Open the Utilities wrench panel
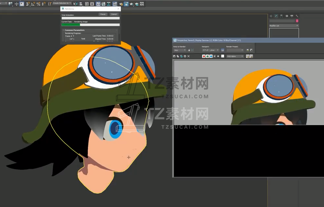Screen dimensions: 324x207 click(x=297, y=16)
